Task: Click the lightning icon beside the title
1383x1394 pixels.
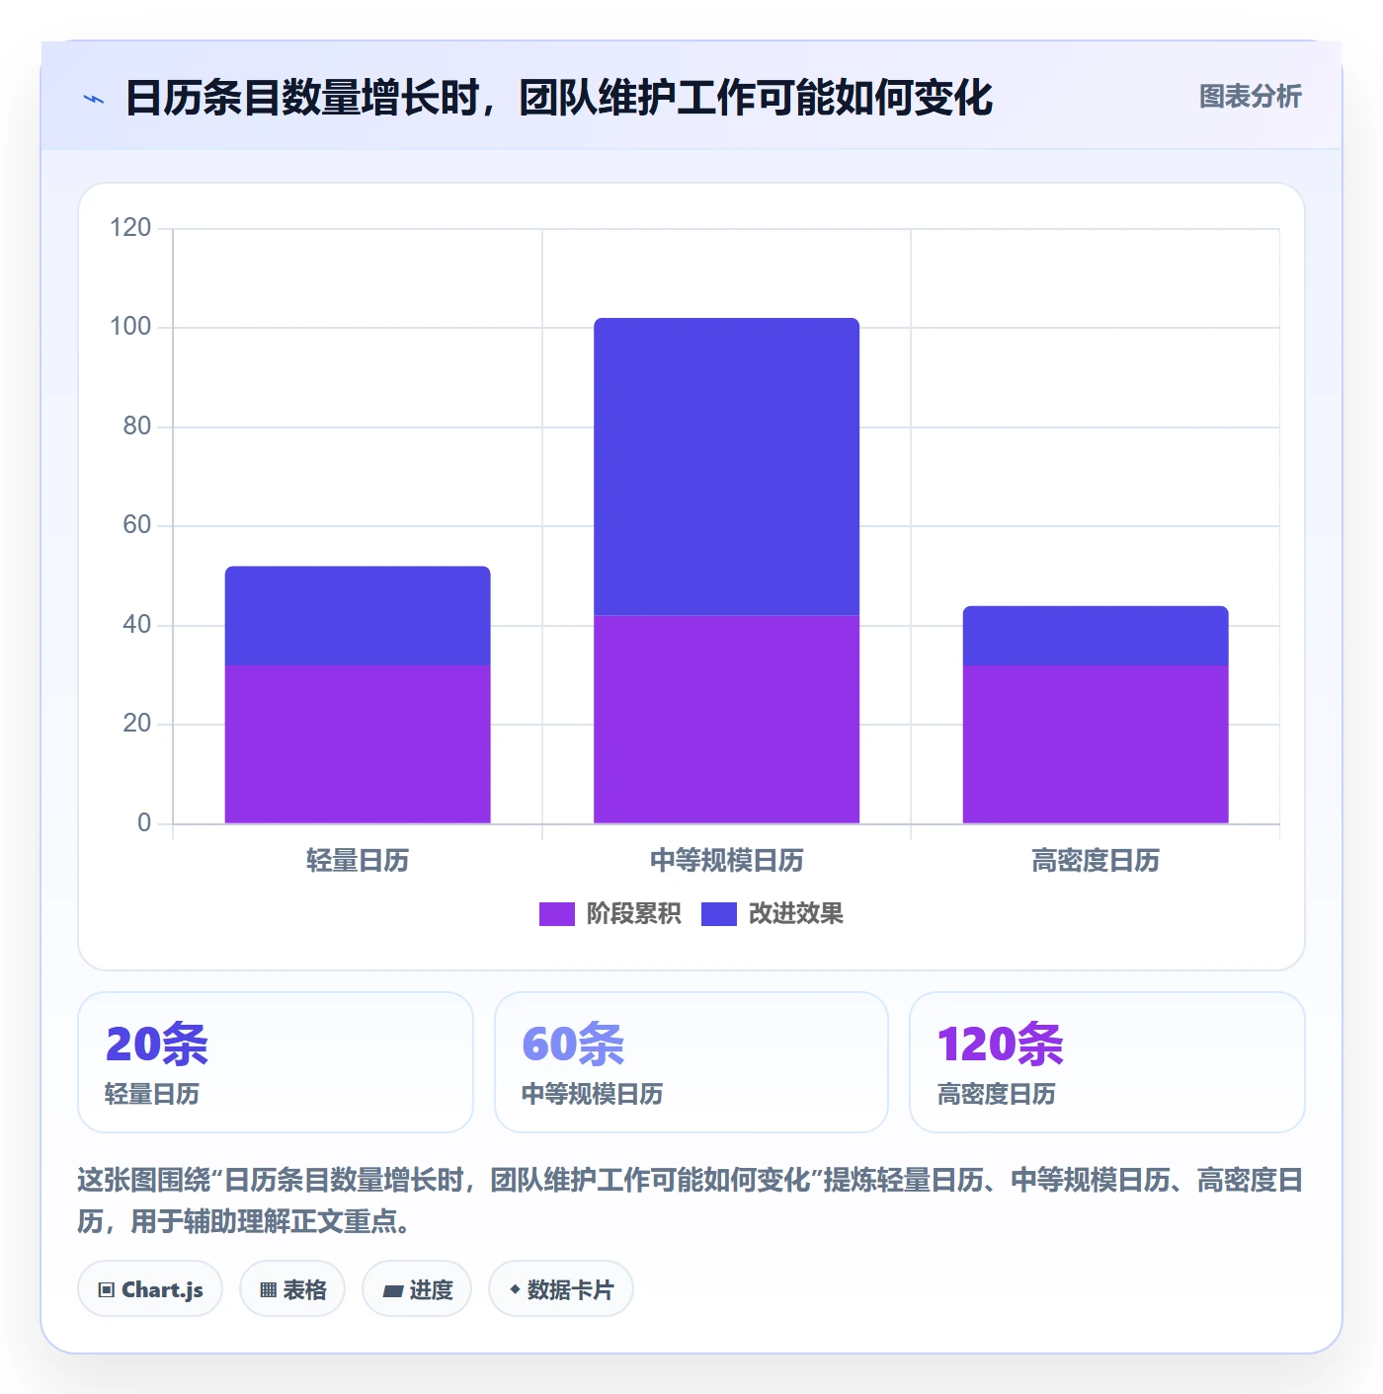Action: tap(94, 99)
